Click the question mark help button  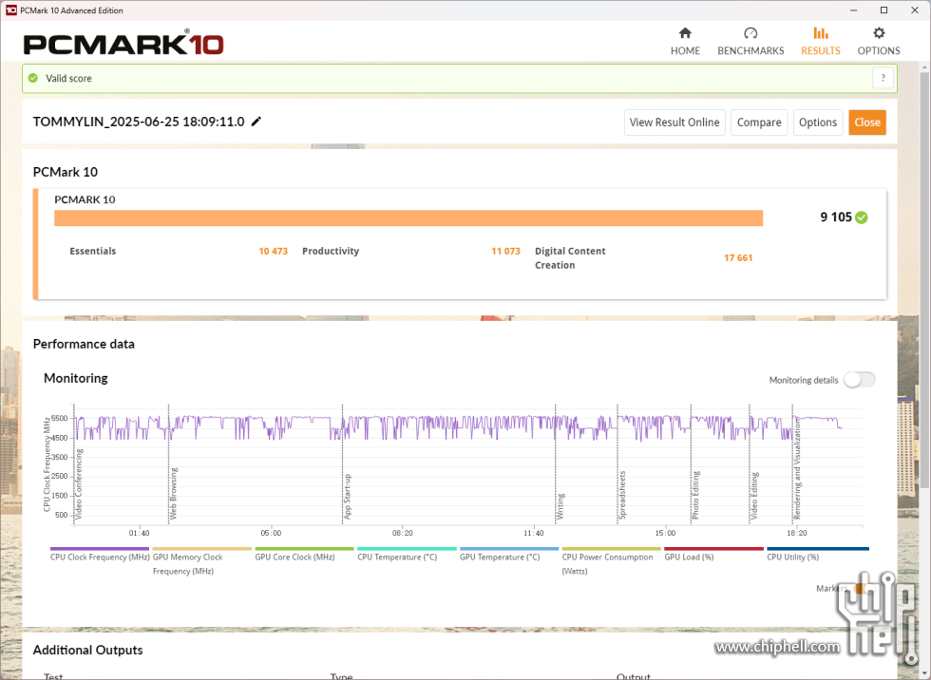(883, 78)
